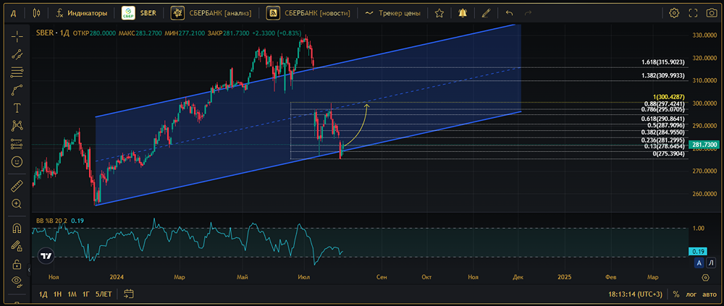724x306 pixels.
Task: Select the crosshair cursor tool
Action: pyautogui.click(x=16, y=35)
